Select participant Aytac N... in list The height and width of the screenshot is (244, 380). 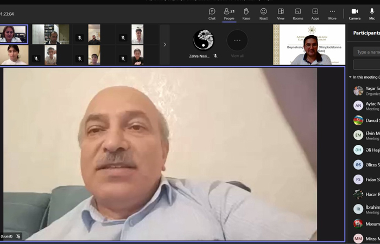click(366, 106)
